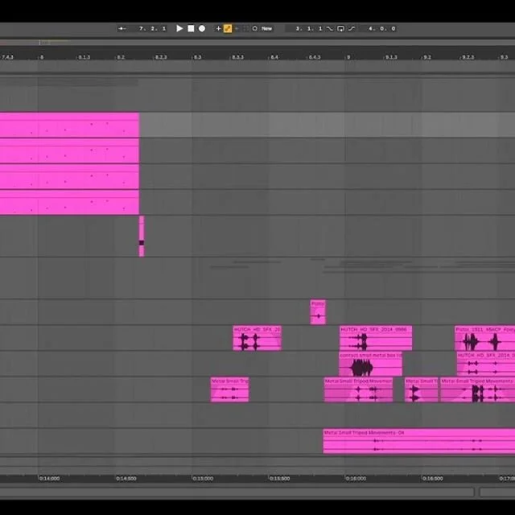Toggle the Loop switch icon

click(x=340, y=29)
